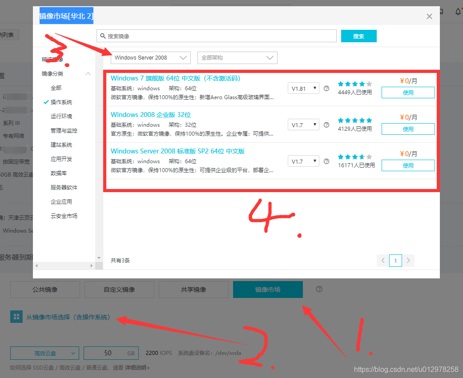463x378 pixels.
Task: Click sidebar horizontal scroll left arrow
Action: 36,266
